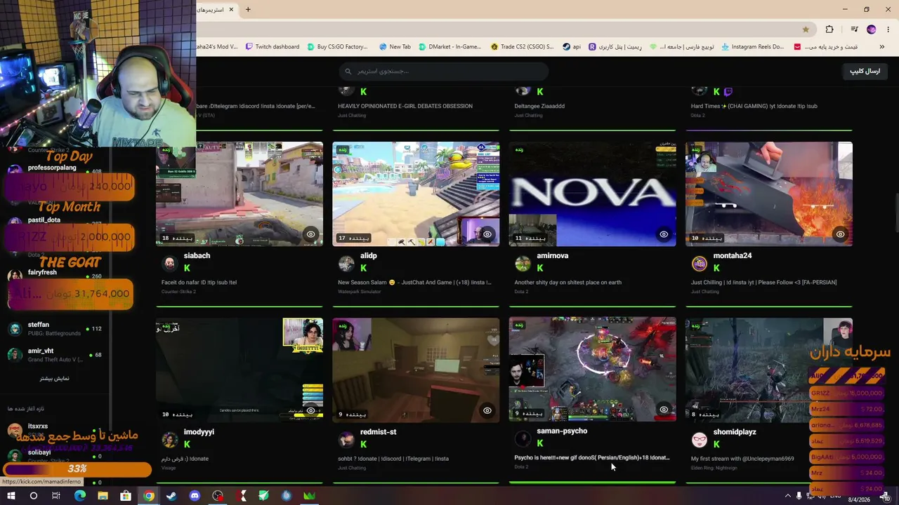
Task: Open the Instagram Reels Downloader bookmark
Action: [x=752, y=47]
